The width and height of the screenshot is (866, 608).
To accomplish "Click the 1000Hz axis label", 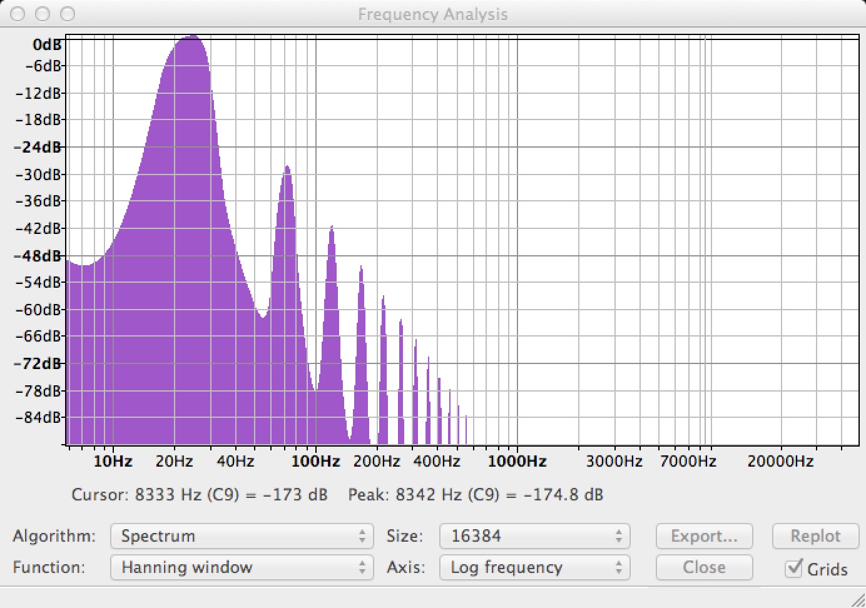I will (x=517, y=462).
